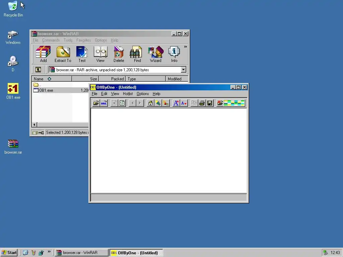The width and height of the screenshot is (343, 257).
Task: Sort by the Size column header in WinRAR
Action: point(85,79)
